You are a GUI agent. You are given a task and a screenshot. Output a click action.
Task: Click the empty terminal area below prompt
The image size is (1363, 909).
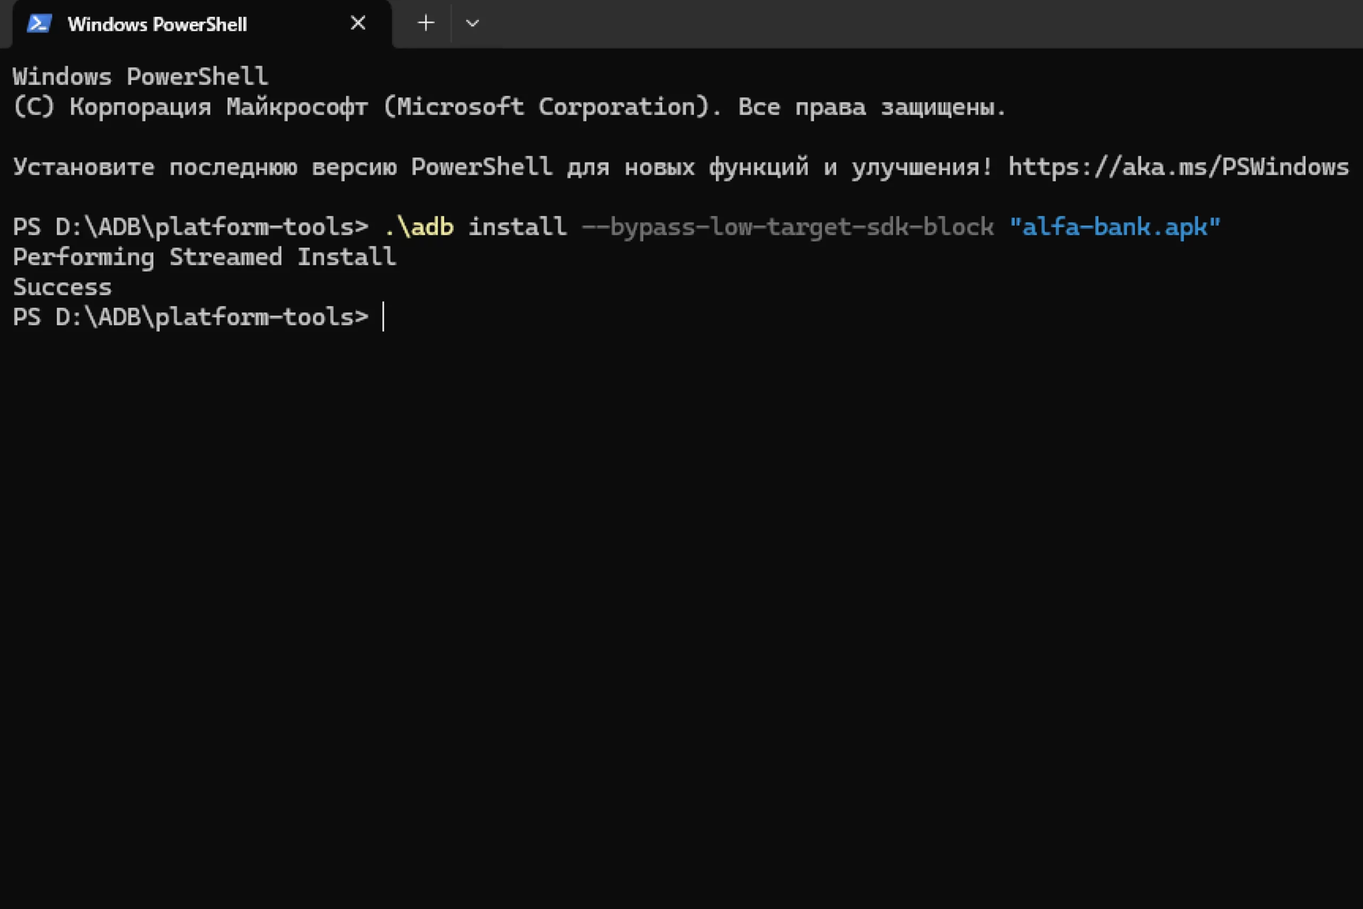681,580
